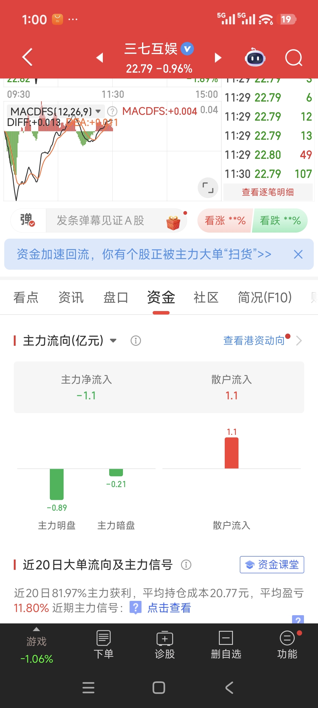
Task: Switch to the 盘口 tab
Action: 116,298
